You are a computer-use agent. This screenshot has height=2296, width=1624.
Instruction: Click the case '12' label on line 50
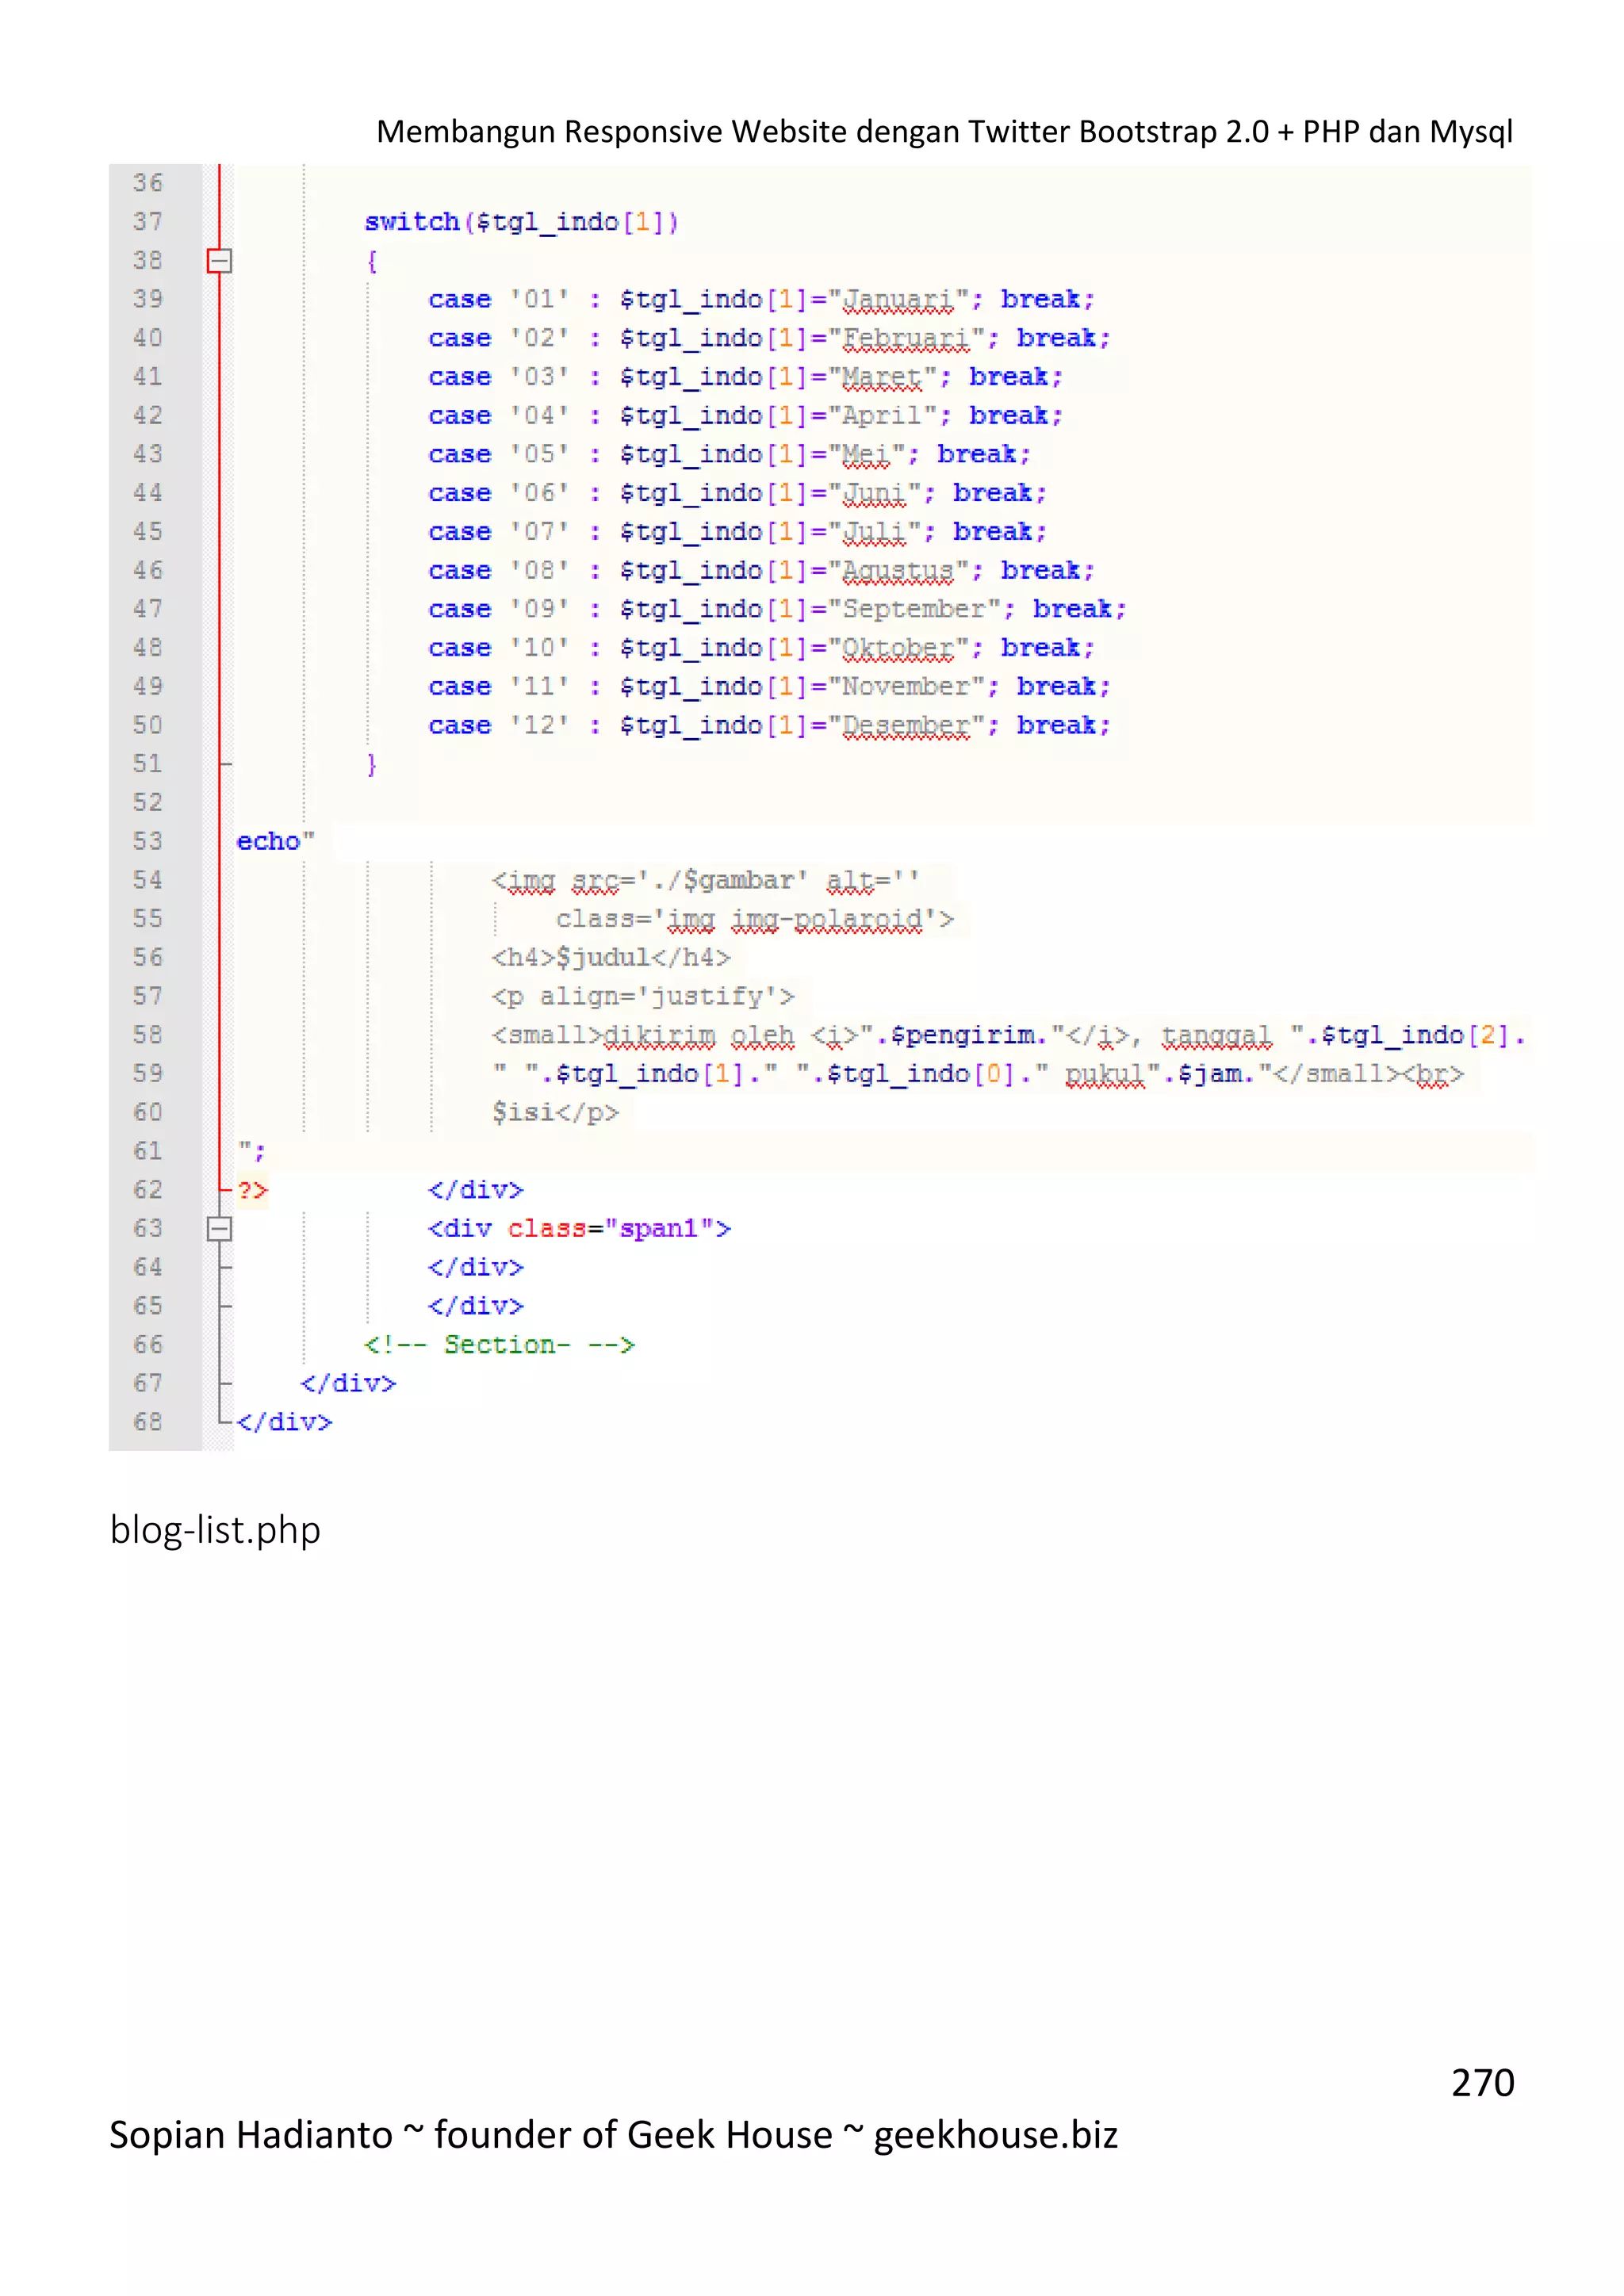(x=499, y=726)
